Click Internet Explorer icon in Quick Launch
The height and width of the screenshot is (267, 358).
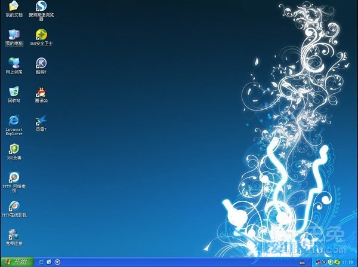click(41, 262)
